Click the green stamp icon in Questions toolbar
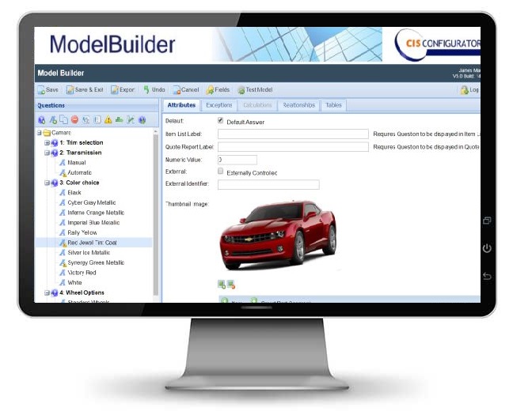The image size is (513, 415). click(119, 120)
